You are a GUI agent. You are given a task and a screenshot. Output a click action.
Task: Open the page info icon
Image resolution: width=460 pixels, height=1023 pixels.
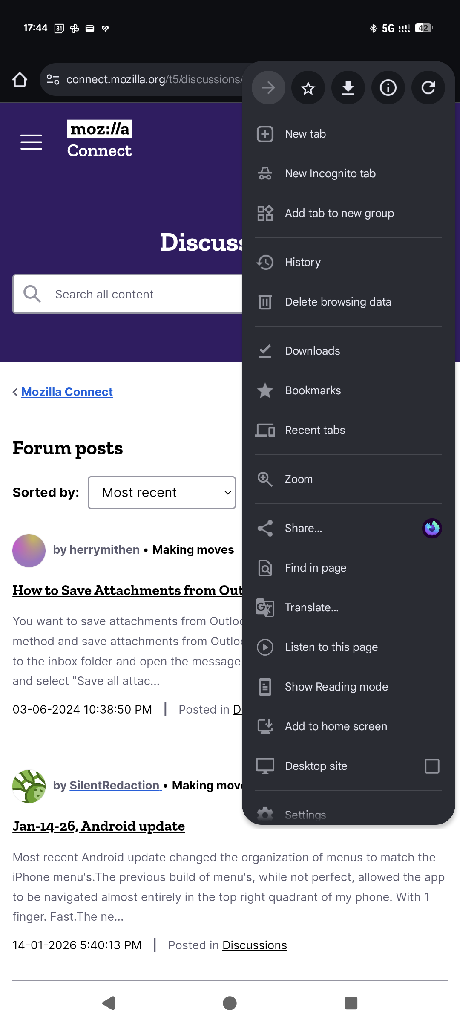point(388,88)
